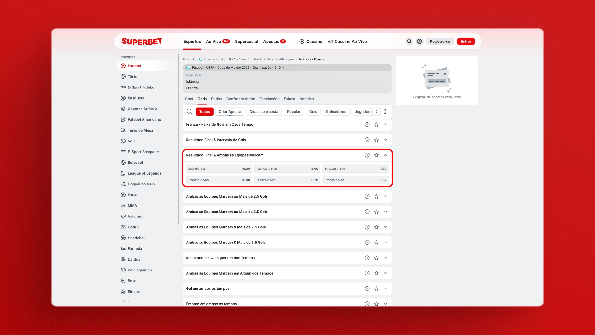Toggle favorite star on Gol em ambos os tempos
The width and height of the screenshot is (595, 335).
click(x=376, y=289)
